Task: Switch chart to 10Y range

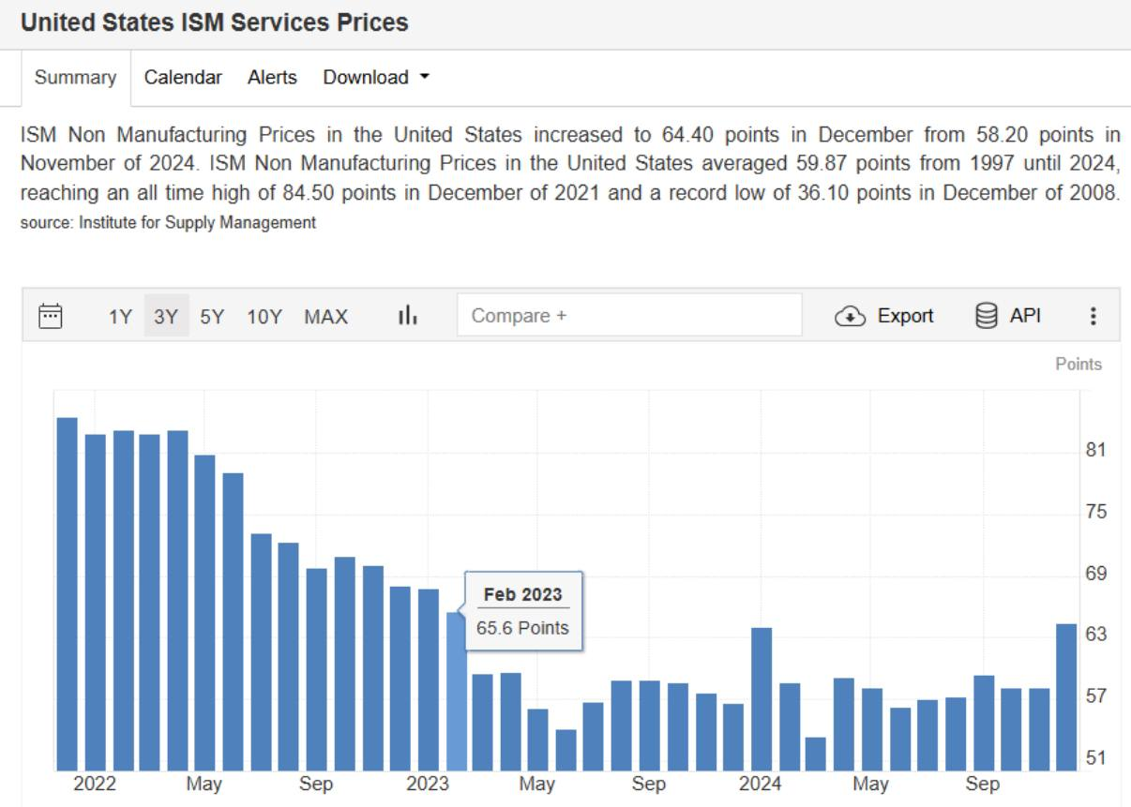Action: [x=264, y=317]
